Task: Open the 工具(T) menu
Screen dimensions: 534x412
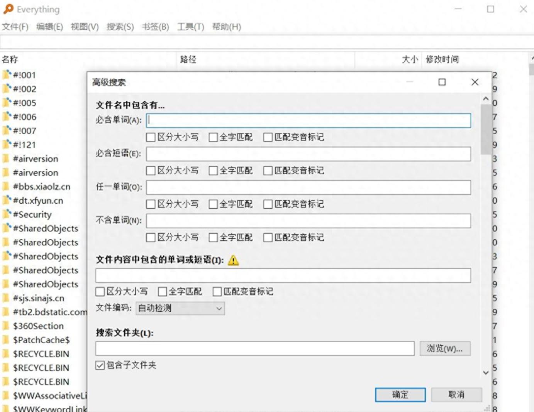Action: pyautogui.click(x=191, y=27)
